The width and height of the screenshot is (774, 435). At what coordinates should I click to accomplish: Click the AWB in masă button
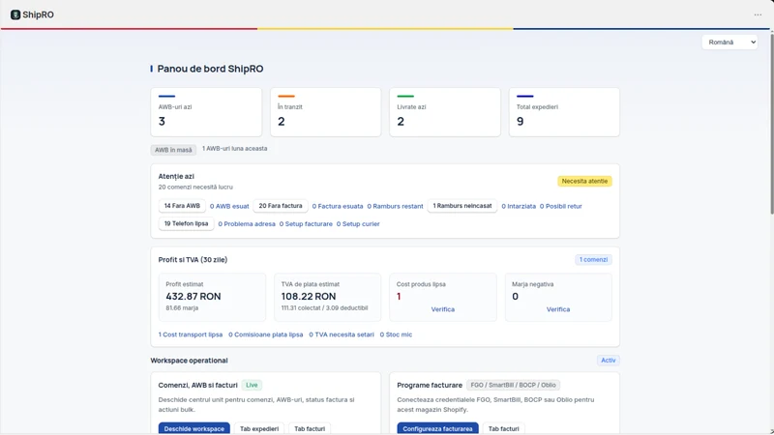pos(173,150)
